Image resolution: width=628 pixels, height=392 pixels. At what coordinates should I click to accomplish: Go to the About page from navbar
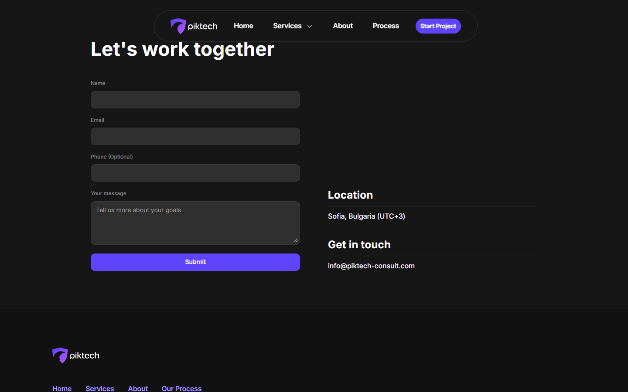point(343,26)
